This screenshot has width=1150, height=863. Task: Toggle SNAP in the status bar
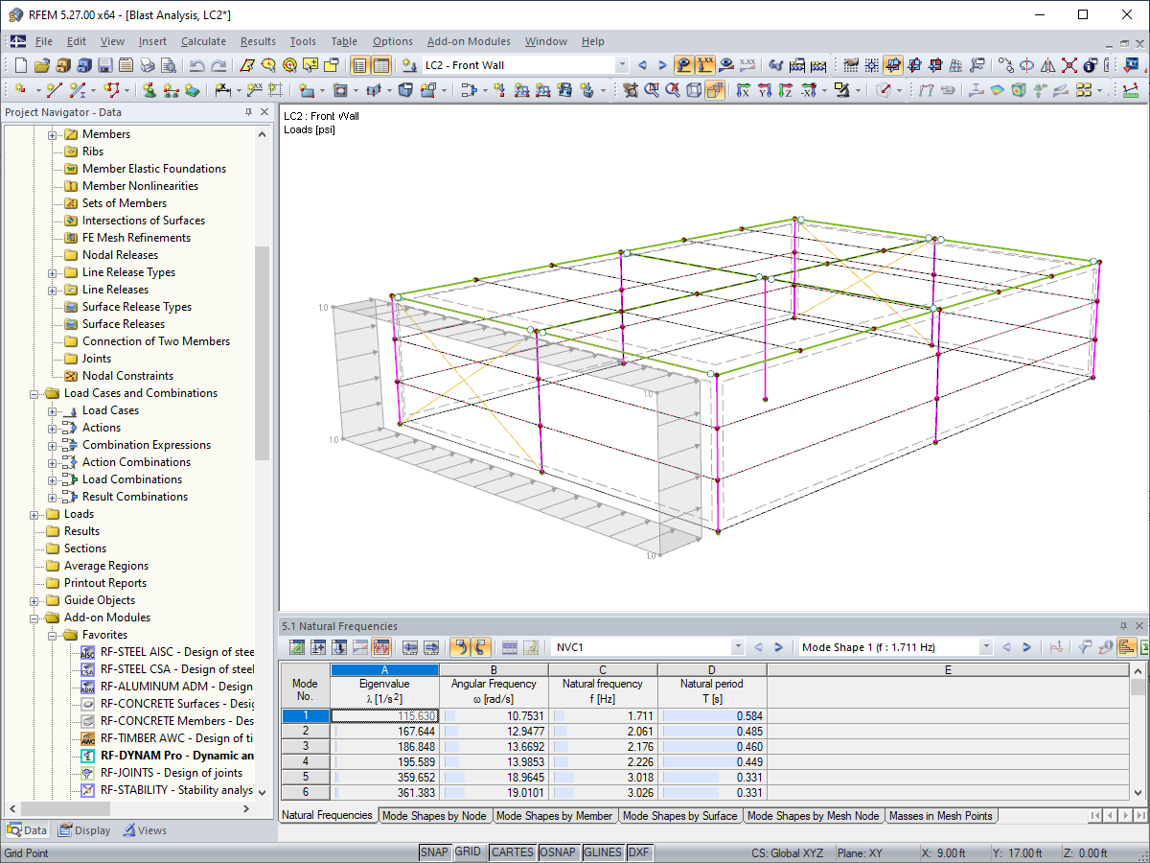434,852
